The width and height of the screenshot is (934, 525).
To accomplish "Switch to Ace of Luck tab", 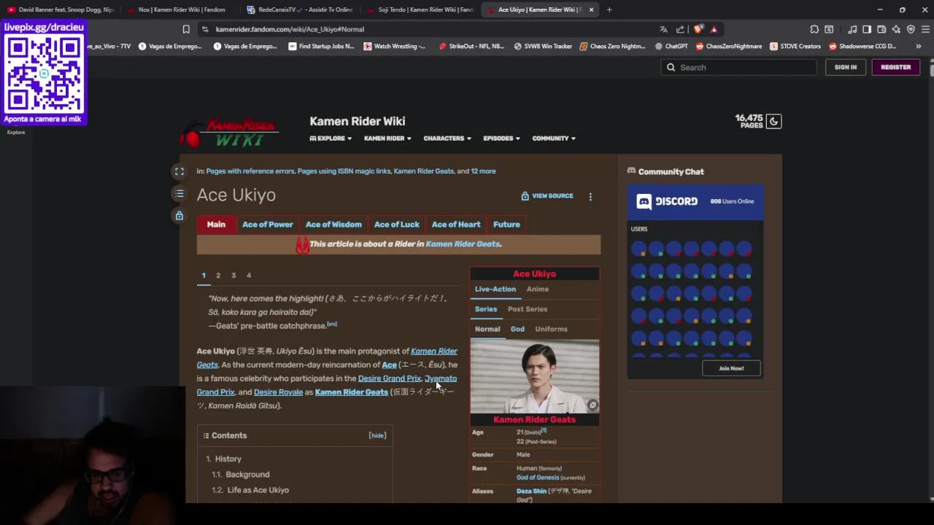I will [397, 225].
